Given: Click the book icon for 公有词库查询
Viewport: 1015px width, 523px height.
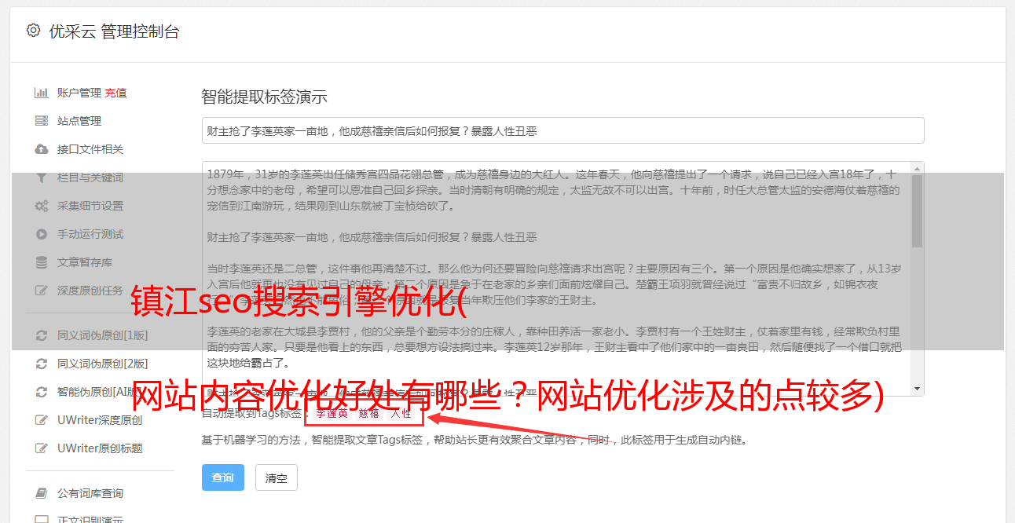Looking at the screenshot, I should (42, 493).
